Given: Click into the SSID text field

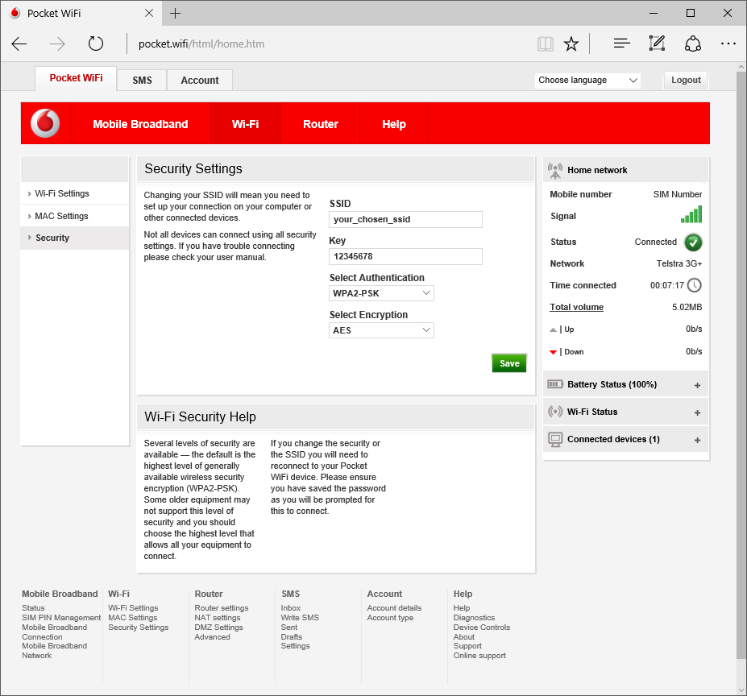Looking at the screenshot, I should point(405,219).
